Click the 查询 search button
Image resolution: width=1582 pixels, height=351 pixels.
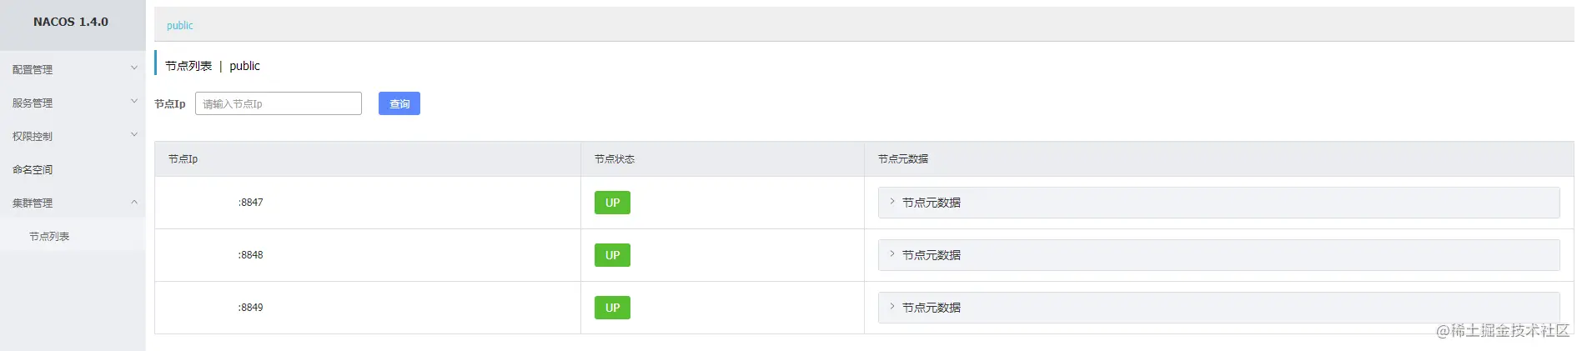coord(399,103)
